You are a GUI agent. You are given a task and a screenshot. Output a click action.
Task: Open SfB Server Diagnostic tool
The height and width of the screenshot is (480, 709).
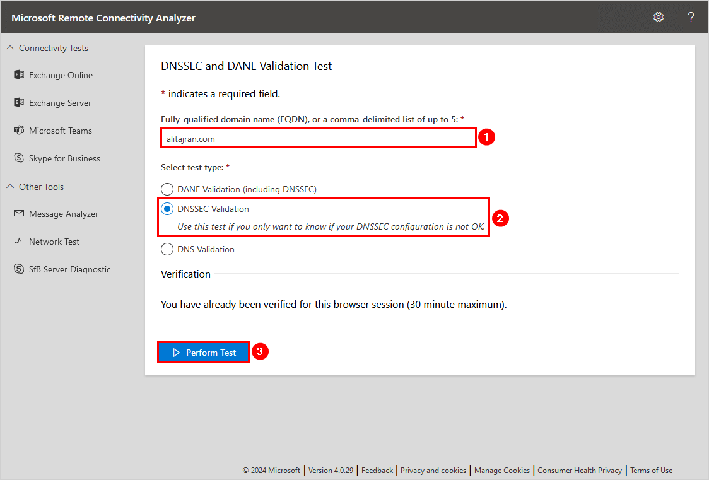tap(69, 269)
